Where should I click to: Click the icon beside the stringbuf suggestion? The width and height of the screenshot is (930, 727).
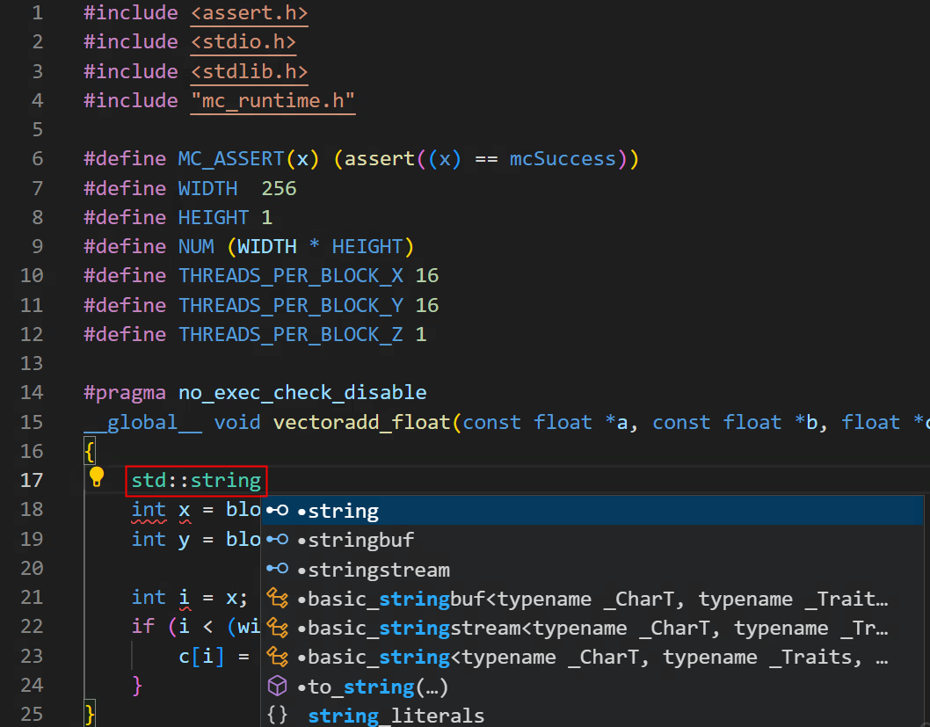pos(278,540)
